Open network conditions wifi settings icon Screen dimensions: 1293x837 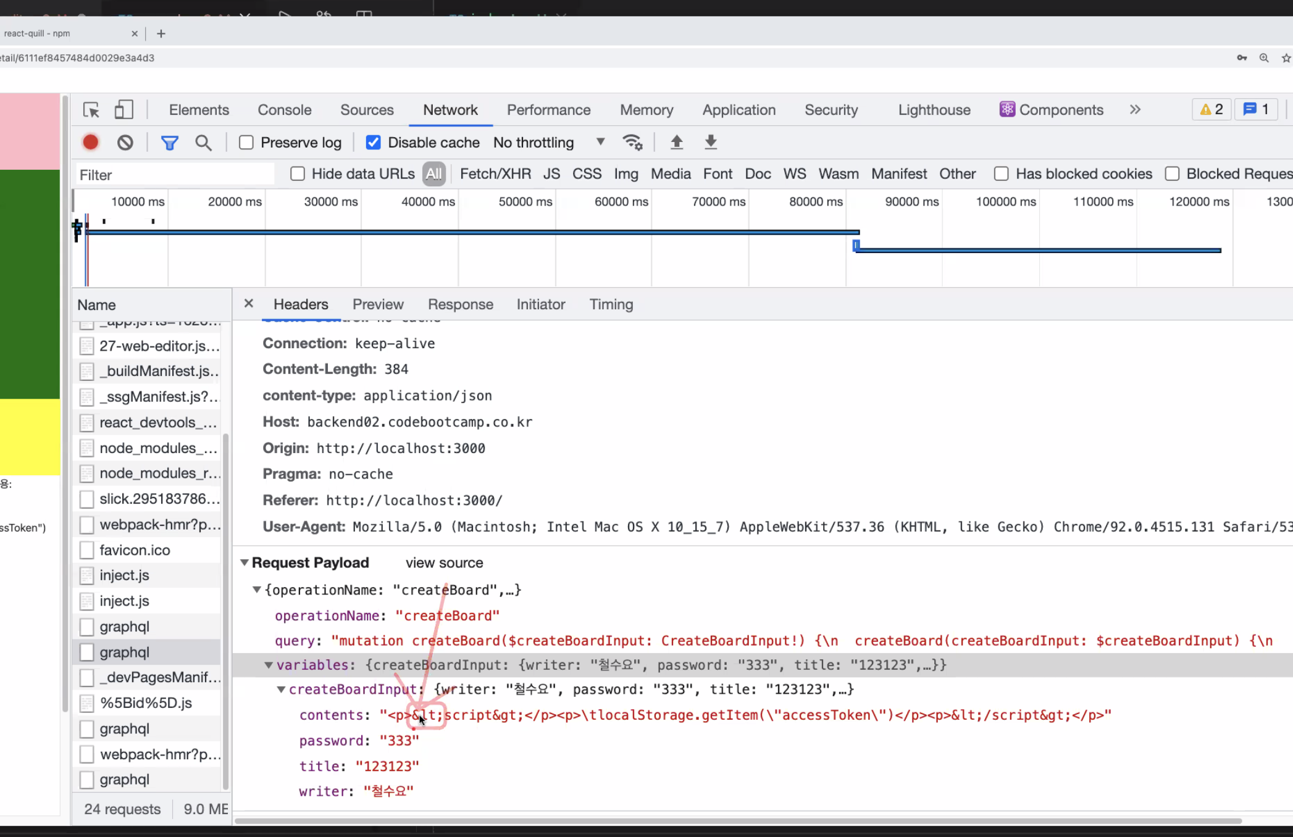click(x=633, y=143)
